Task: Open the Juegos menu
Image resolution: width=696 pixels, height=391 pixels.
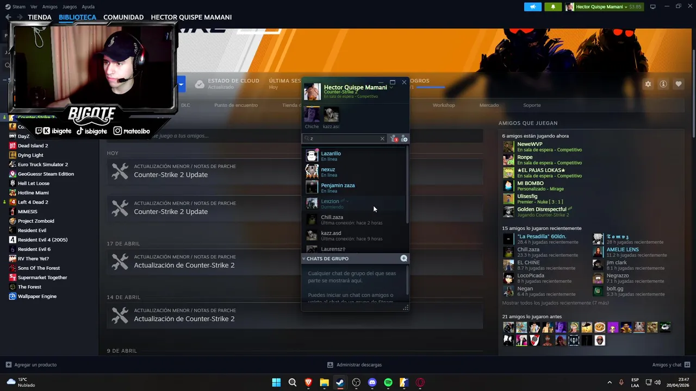Action: pos(70,7)
